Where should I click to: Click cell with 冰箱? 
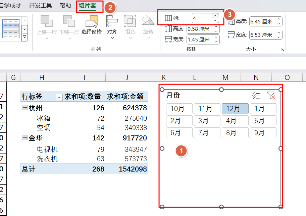point(44,118)
